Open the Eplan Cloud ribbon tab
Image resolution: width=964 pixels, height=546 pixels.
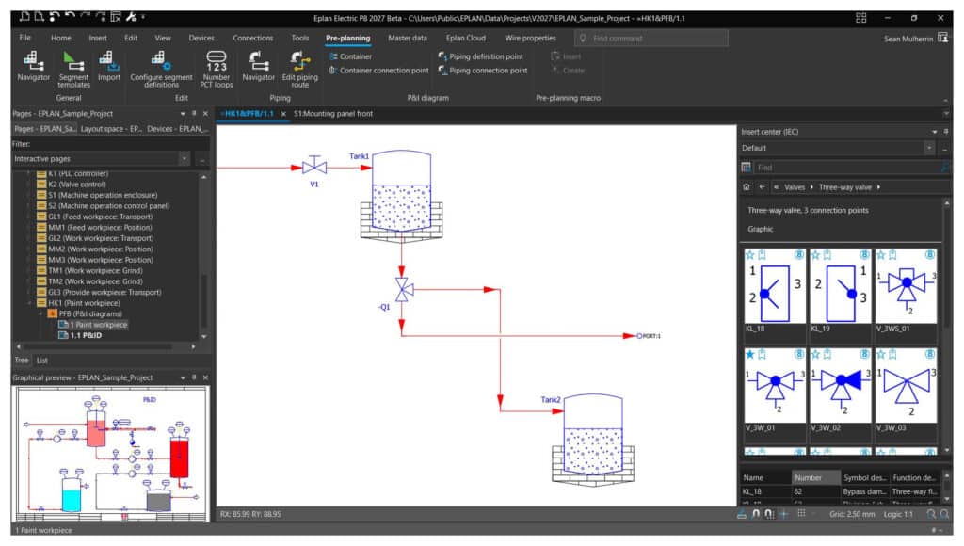465,38
